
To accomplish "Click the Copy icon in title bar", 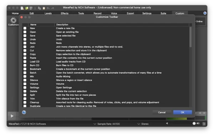I will (x=40, y=8).
